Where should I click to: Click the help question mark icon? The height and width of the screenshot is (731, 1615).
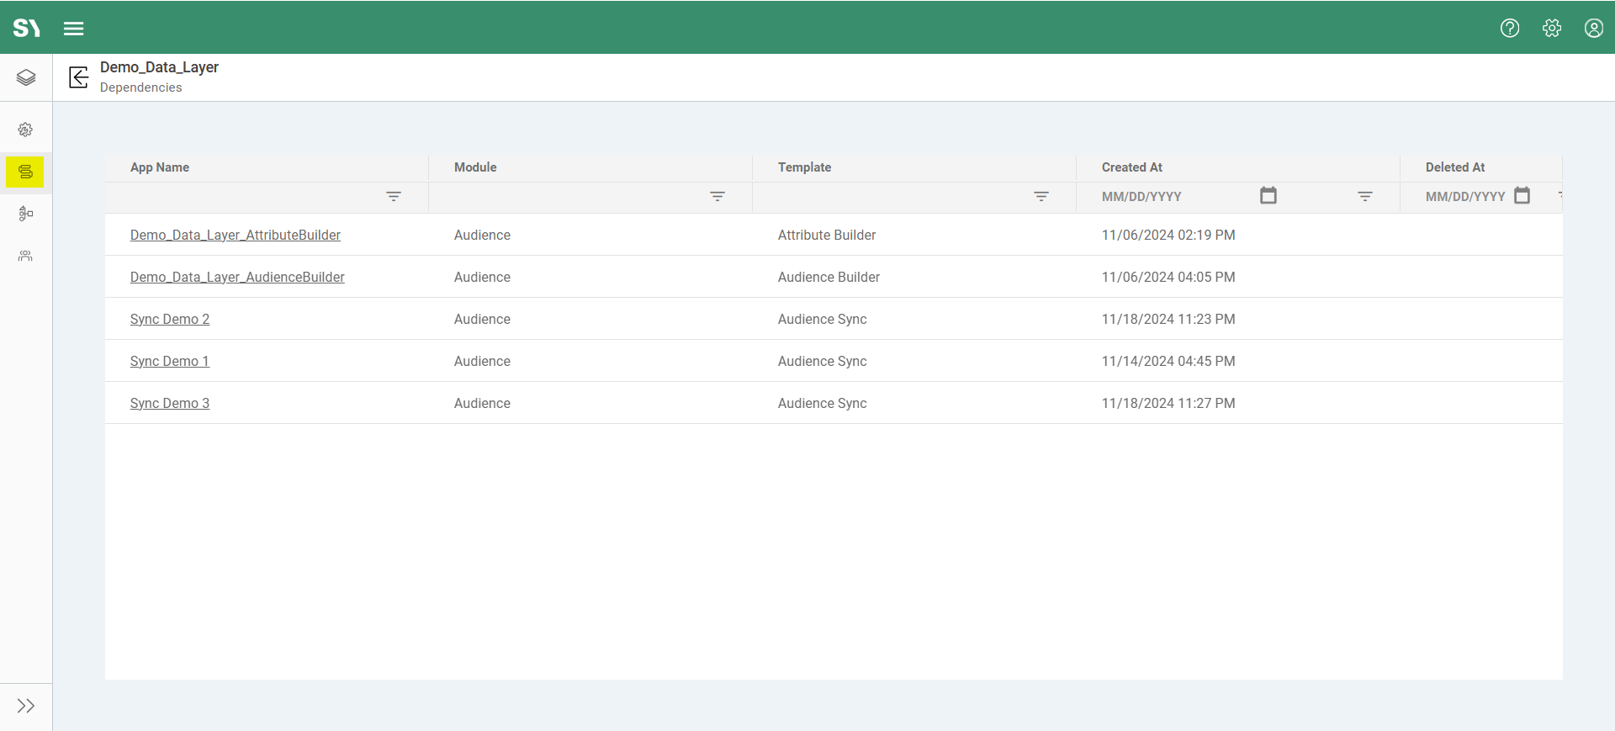1510,29
